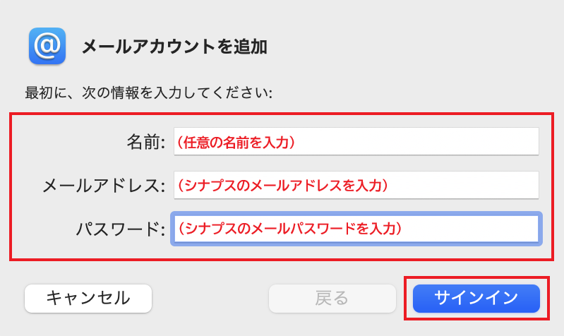Click the サインイン button
This screenshot has width=564, height=336.
click(x=476, y=298)
